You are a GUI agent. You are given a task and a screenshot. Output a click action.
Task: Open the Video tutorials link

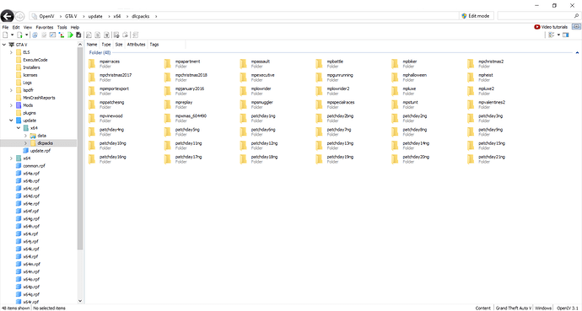point(554,27)
